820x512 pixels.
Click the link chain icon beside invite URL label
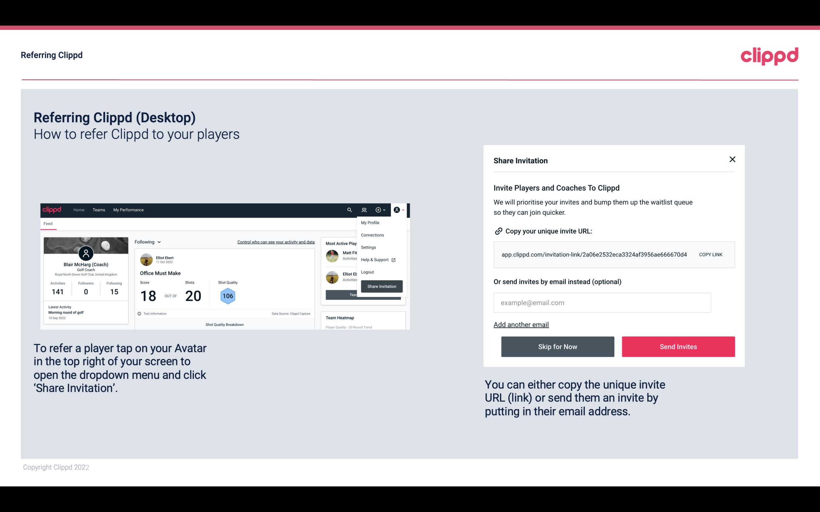pos(498,231)
